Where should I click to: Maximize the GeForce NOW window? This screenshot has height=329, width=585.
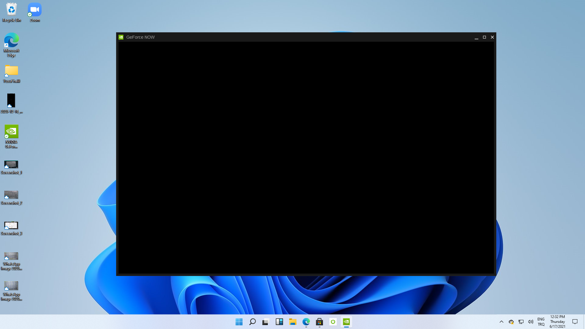(x=484, y=37)
